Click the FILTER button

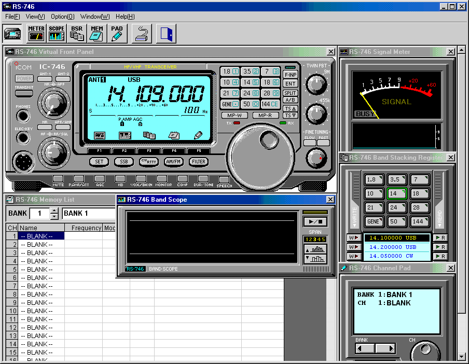[198, 162]
